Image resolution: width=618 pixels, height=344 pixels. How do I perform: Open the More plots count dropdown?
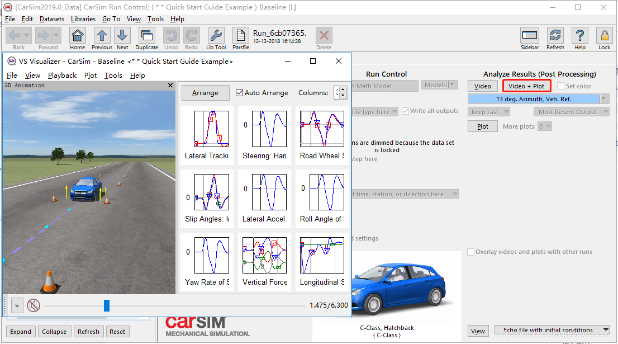545,126
